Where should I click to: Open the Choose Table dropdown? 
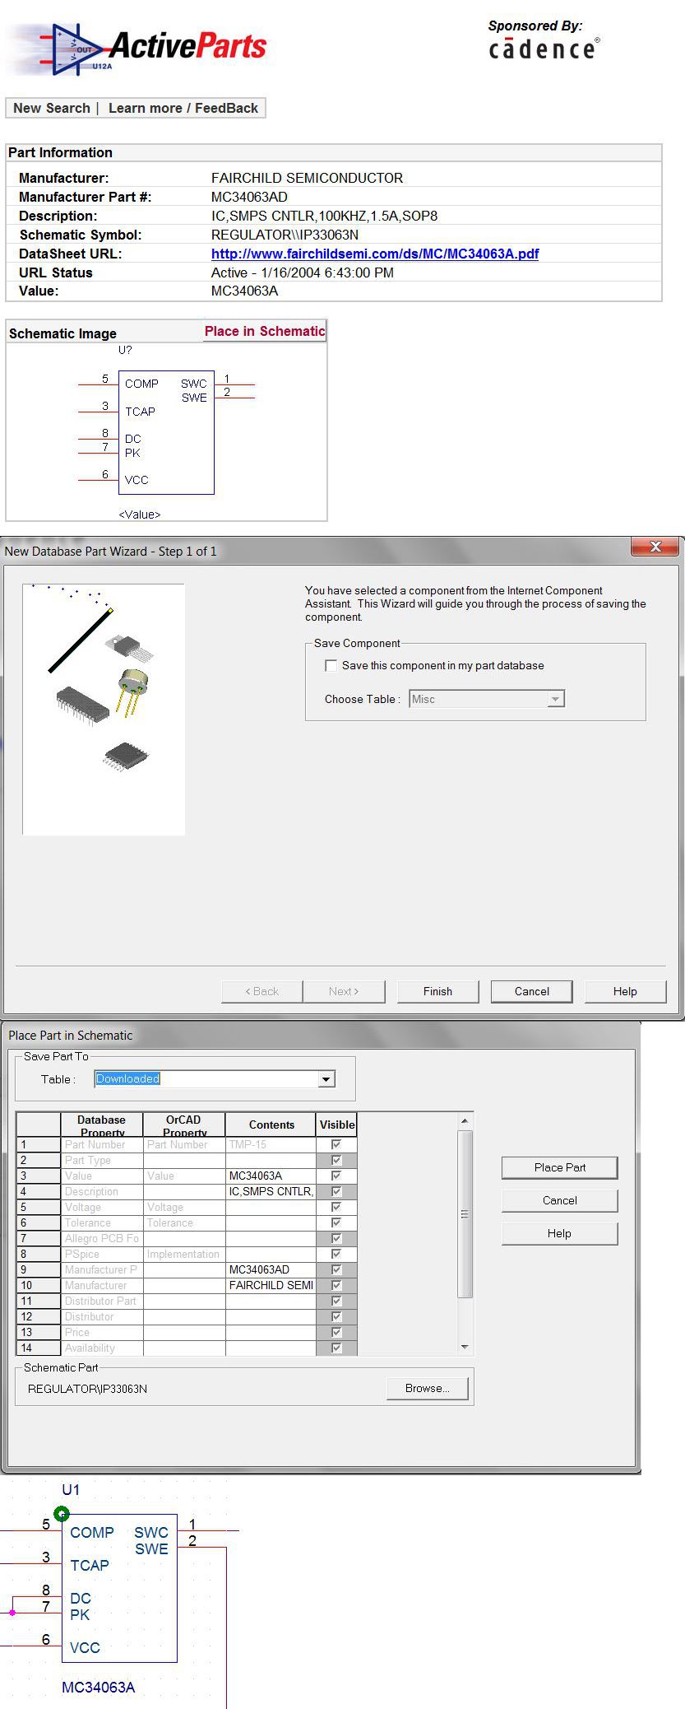click(x=555, y=699)
